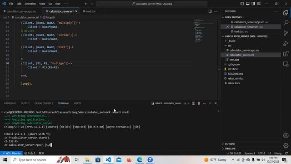This screenshot has width=291, height=164.
Task: Open the launch profile dropdown arrow
Action: tap(189, 103)
